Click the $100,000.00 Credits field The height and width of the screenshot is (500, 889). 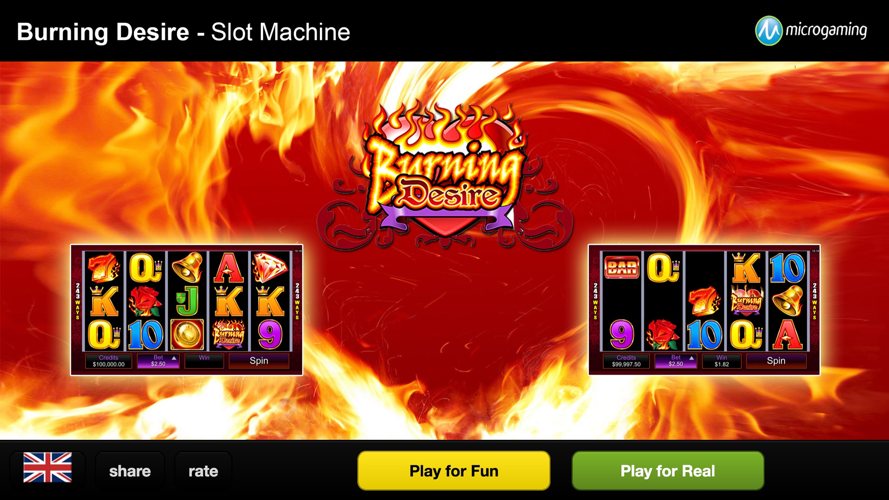tap(108, 361)
